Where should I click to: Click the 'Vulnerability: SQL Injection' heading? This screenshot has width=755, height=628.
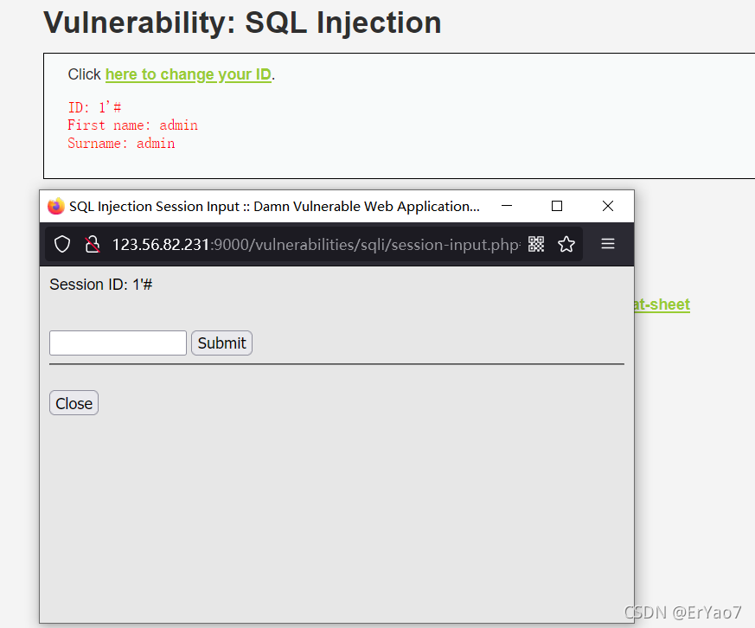tap(242, 22)
